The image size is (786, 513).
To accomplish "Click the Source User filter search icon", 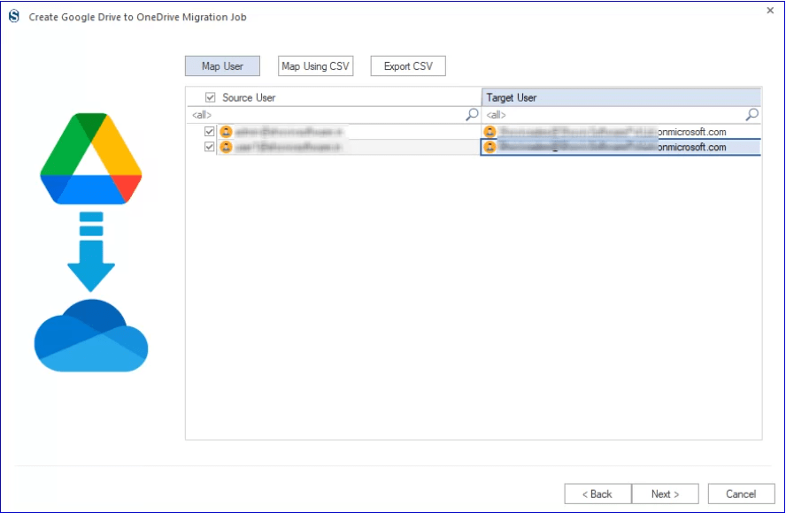I will pyautogui.click(x=472, y=115).
